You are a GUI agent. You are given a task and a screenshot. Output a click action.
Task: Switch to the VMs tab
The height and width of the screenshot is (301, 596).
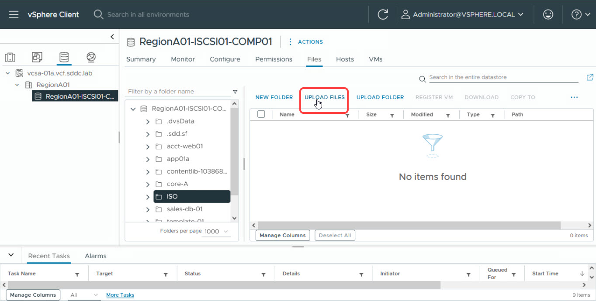point(376,59)
